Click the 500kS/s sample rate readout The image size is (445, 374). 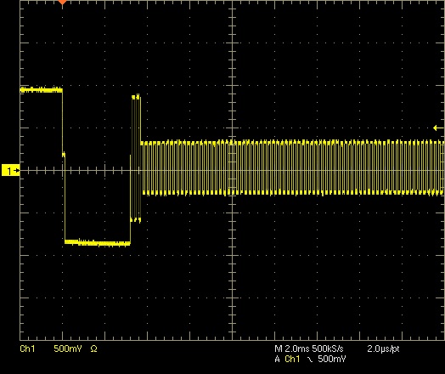coord(328,348)
